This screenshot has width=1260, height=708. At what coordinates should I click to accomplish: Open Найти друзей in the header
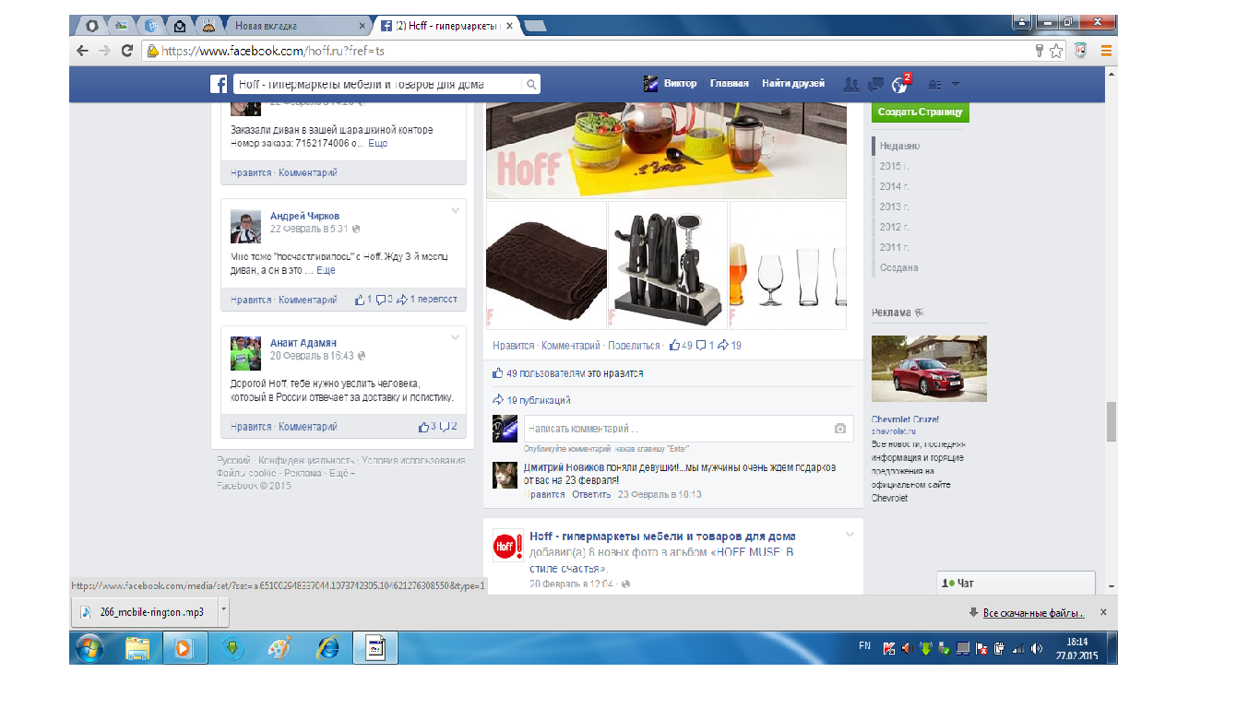pos(793,84)
